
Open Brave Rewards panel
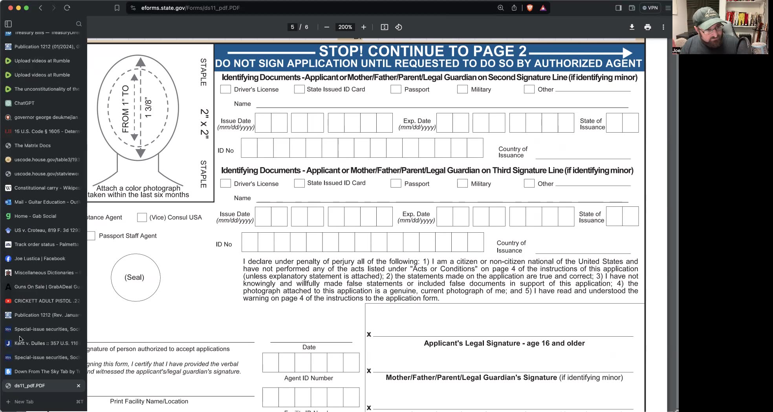tap(543, 8)
